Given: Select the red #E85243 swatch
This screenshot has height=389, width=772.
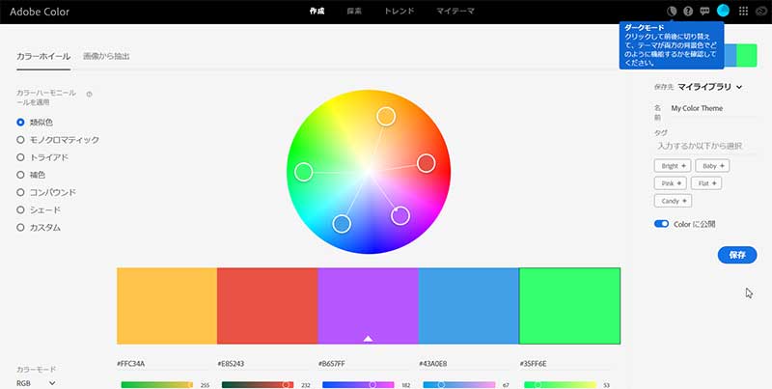Looking at the screenshot, I should coord(267,306).
